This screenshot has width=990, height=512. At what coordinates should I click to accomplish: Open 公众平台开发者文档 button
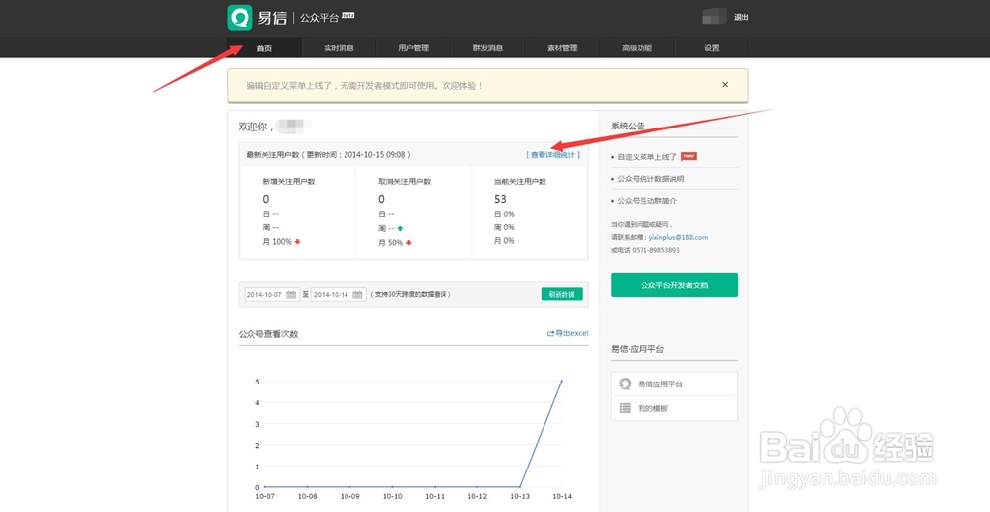coord(674,285)
